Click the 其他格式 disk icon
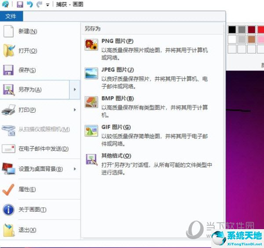264x248 pixels. click(x=92, y=159)
